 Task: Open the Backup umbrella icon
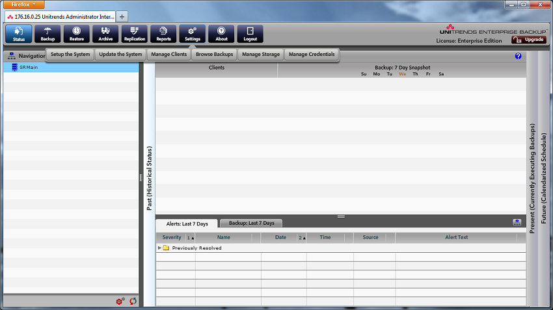(x=47, y=34)
